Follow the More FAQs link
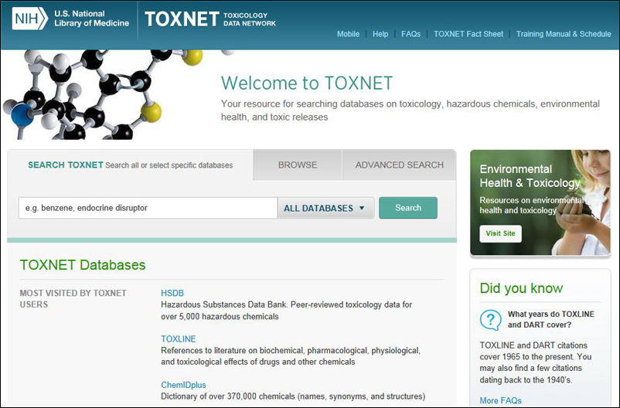620x408 pixels. tap(501, 400)
